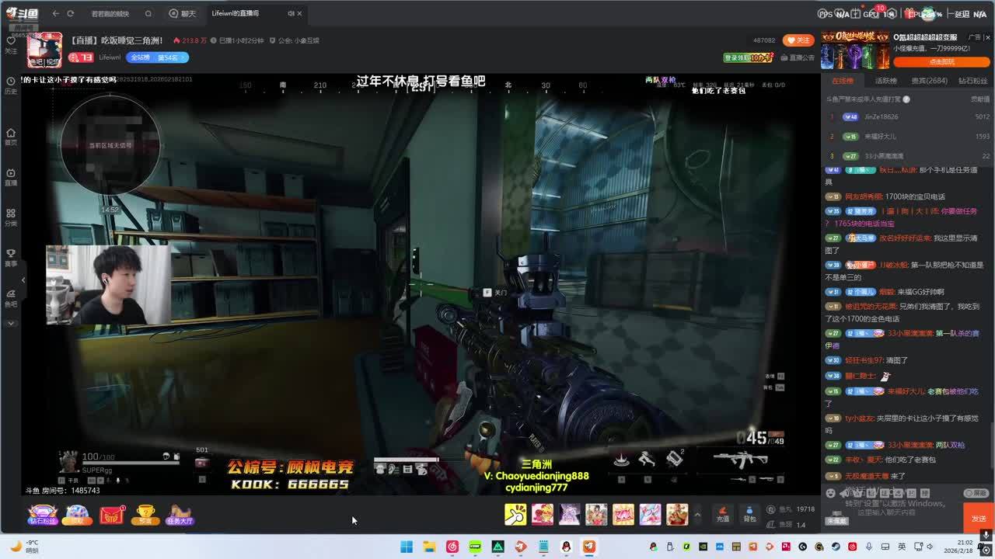Open Windows Start menu in taskbar
Screen dimensions: 995x559
tap(407, 547)
